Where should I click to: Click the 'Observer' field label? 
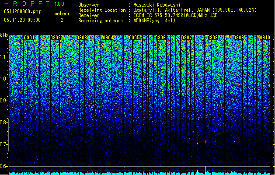tap(89, 5)
